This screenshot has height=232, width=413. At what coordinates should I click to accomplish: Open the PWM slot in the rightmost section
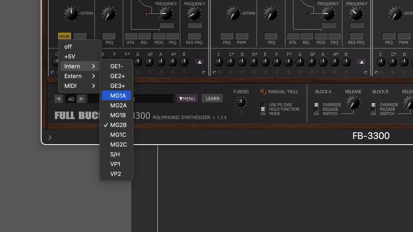(x=403, y=36)
